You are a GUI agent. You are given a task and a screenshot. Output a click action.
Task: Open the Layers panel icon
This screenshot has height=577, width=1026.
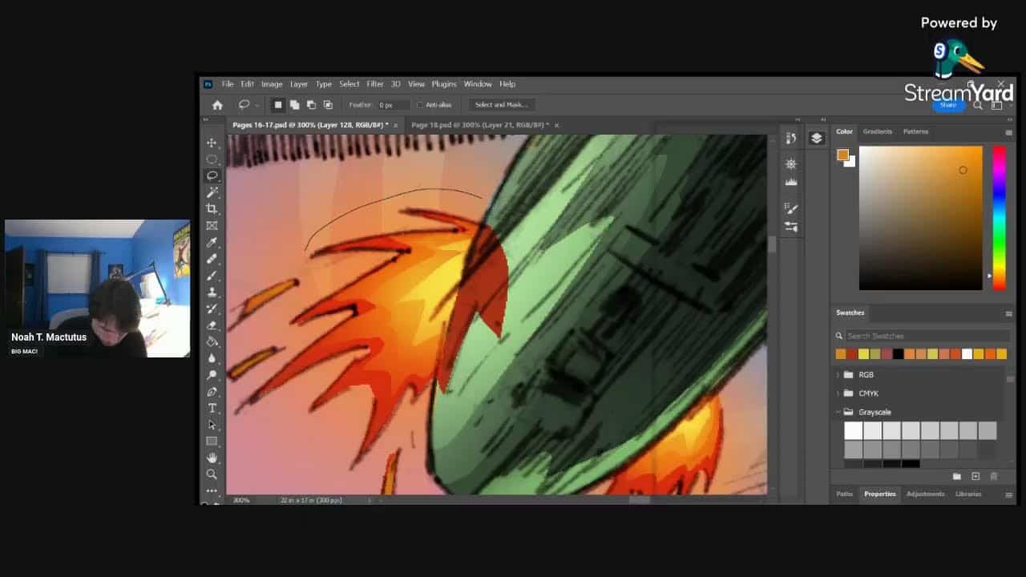point(816,139)
